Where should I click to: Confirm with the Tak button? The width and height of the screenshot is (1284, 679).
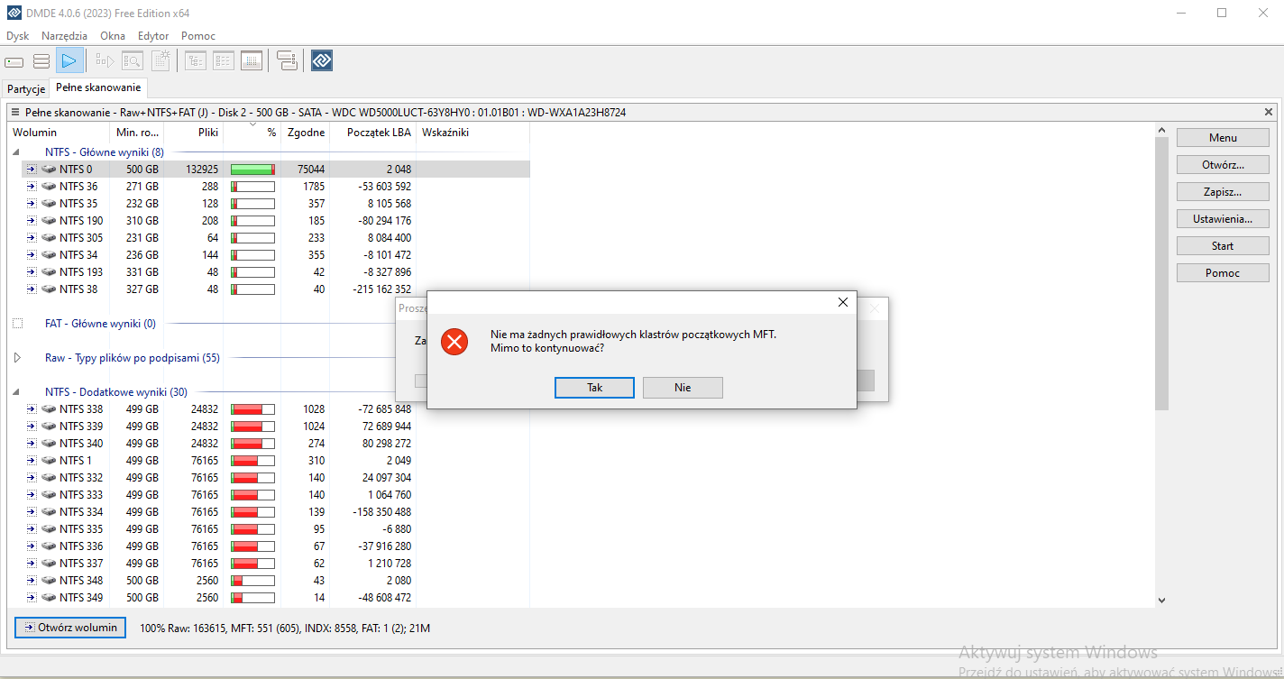tap(594, 388)
